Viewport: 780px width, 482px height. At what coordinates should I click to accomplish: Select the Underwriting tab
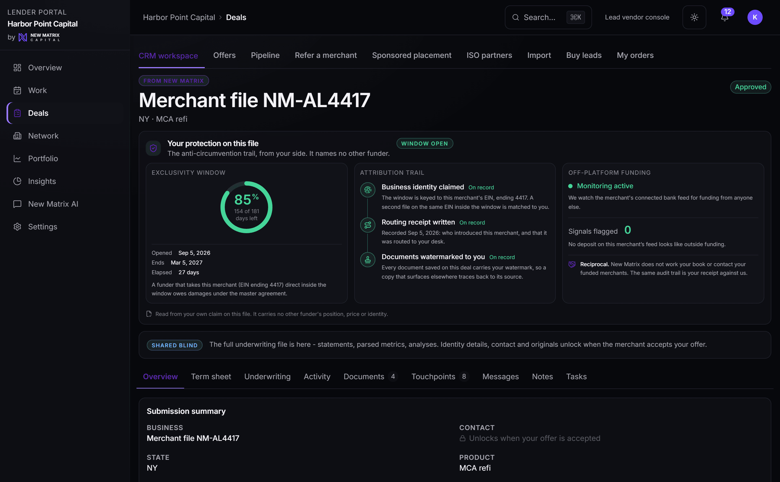coord(267,377)
